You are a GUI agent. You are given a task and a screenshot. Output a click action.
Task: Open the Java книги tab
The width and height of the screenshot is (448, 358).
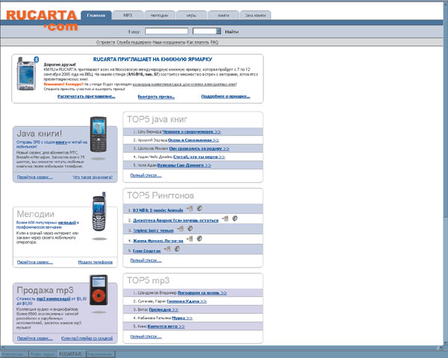(255, 16)
